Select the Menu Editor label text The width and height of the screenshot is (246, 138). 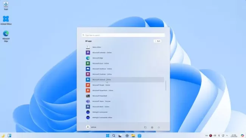[x=97, y=47]
